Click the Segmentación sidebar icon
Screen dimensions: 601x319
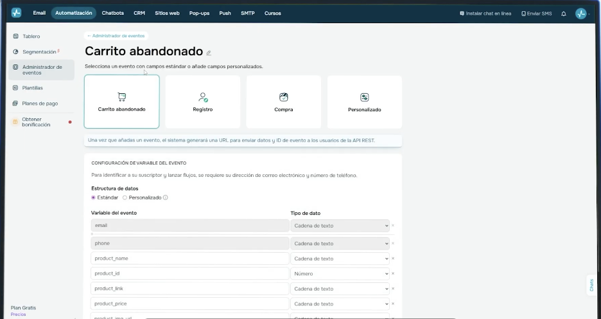pos(15,51)
